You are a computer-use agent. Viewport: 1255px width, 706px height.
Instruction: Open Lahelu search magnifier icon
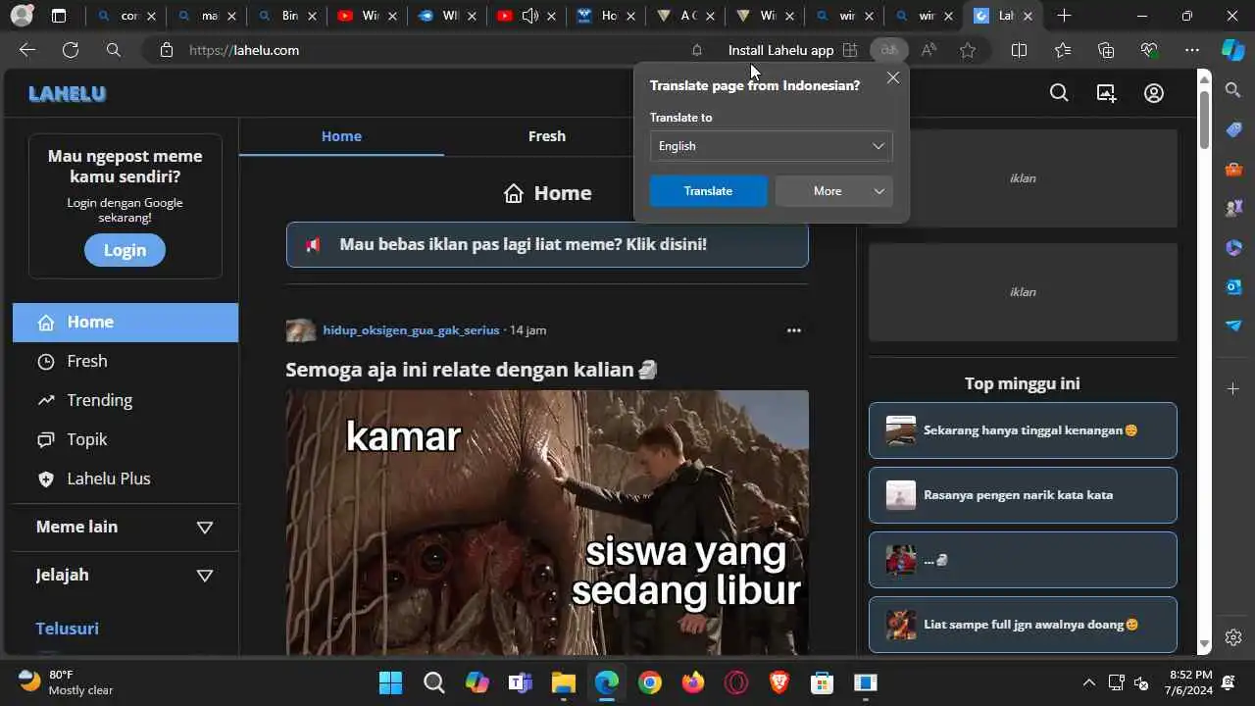tap(1059, 93)
